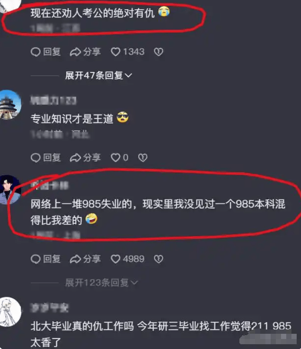Reply to the 985失业 comment
This screenshot has width=301, height=349.
pyautogui.click(x=46, y=259)
